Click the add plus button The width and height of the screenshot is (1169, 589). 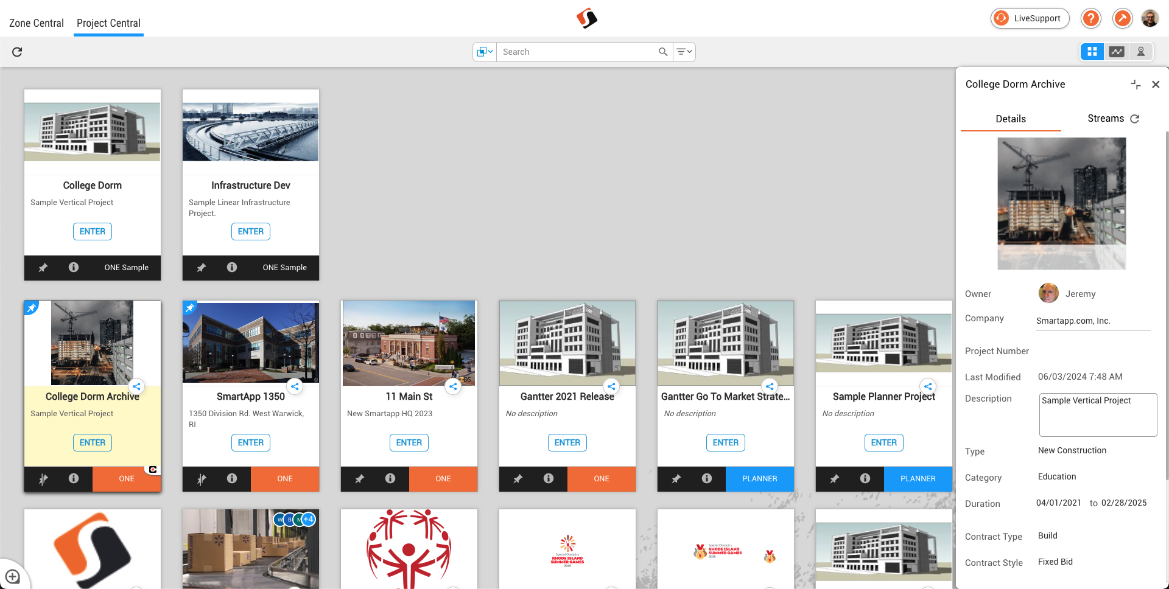pos(13,576)
